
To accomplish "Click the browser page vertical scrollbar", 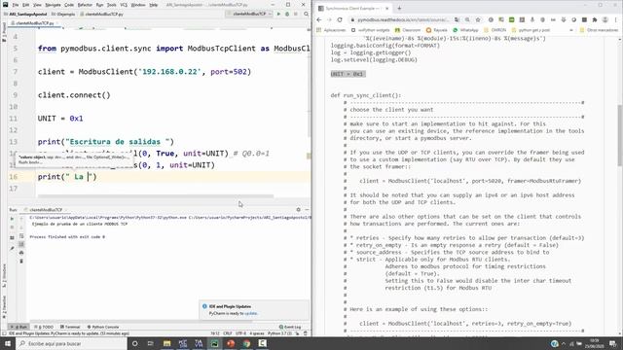I will point(620,136).
